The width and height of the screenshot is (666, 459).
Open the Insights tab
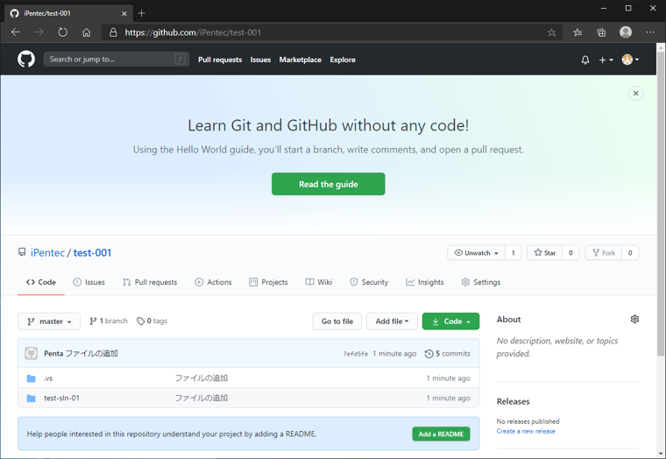pos(424,282)
